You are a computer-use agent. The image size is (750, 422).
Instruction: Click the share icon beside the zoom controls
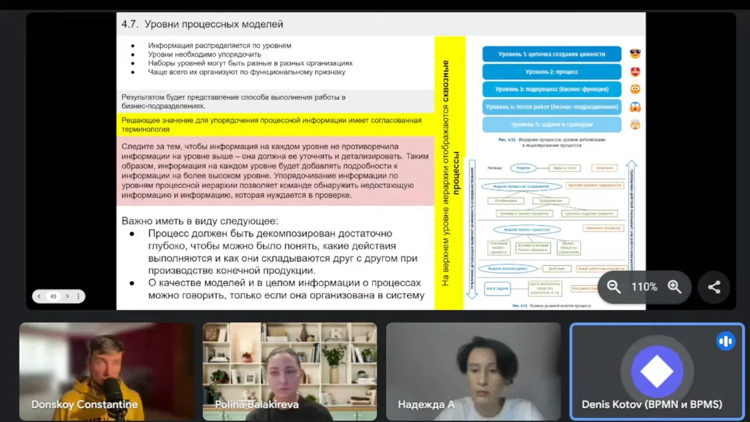(x=714, y=287)
